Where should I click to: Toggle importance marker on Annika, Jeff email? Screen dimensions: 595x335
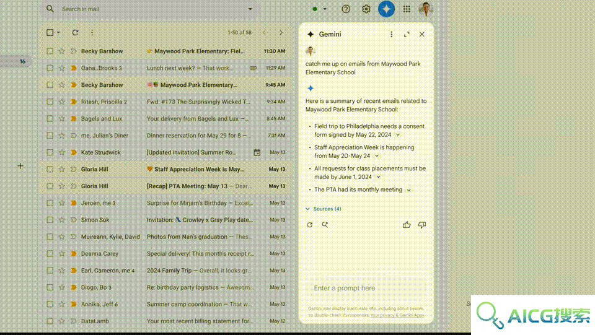coord(74,304)
